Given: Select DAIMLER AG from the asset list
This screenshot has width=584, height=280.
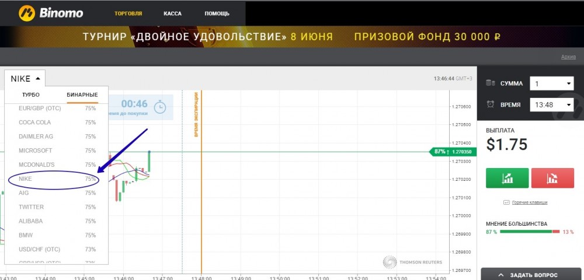Looking at the screenshot, I should pos(57,136).
